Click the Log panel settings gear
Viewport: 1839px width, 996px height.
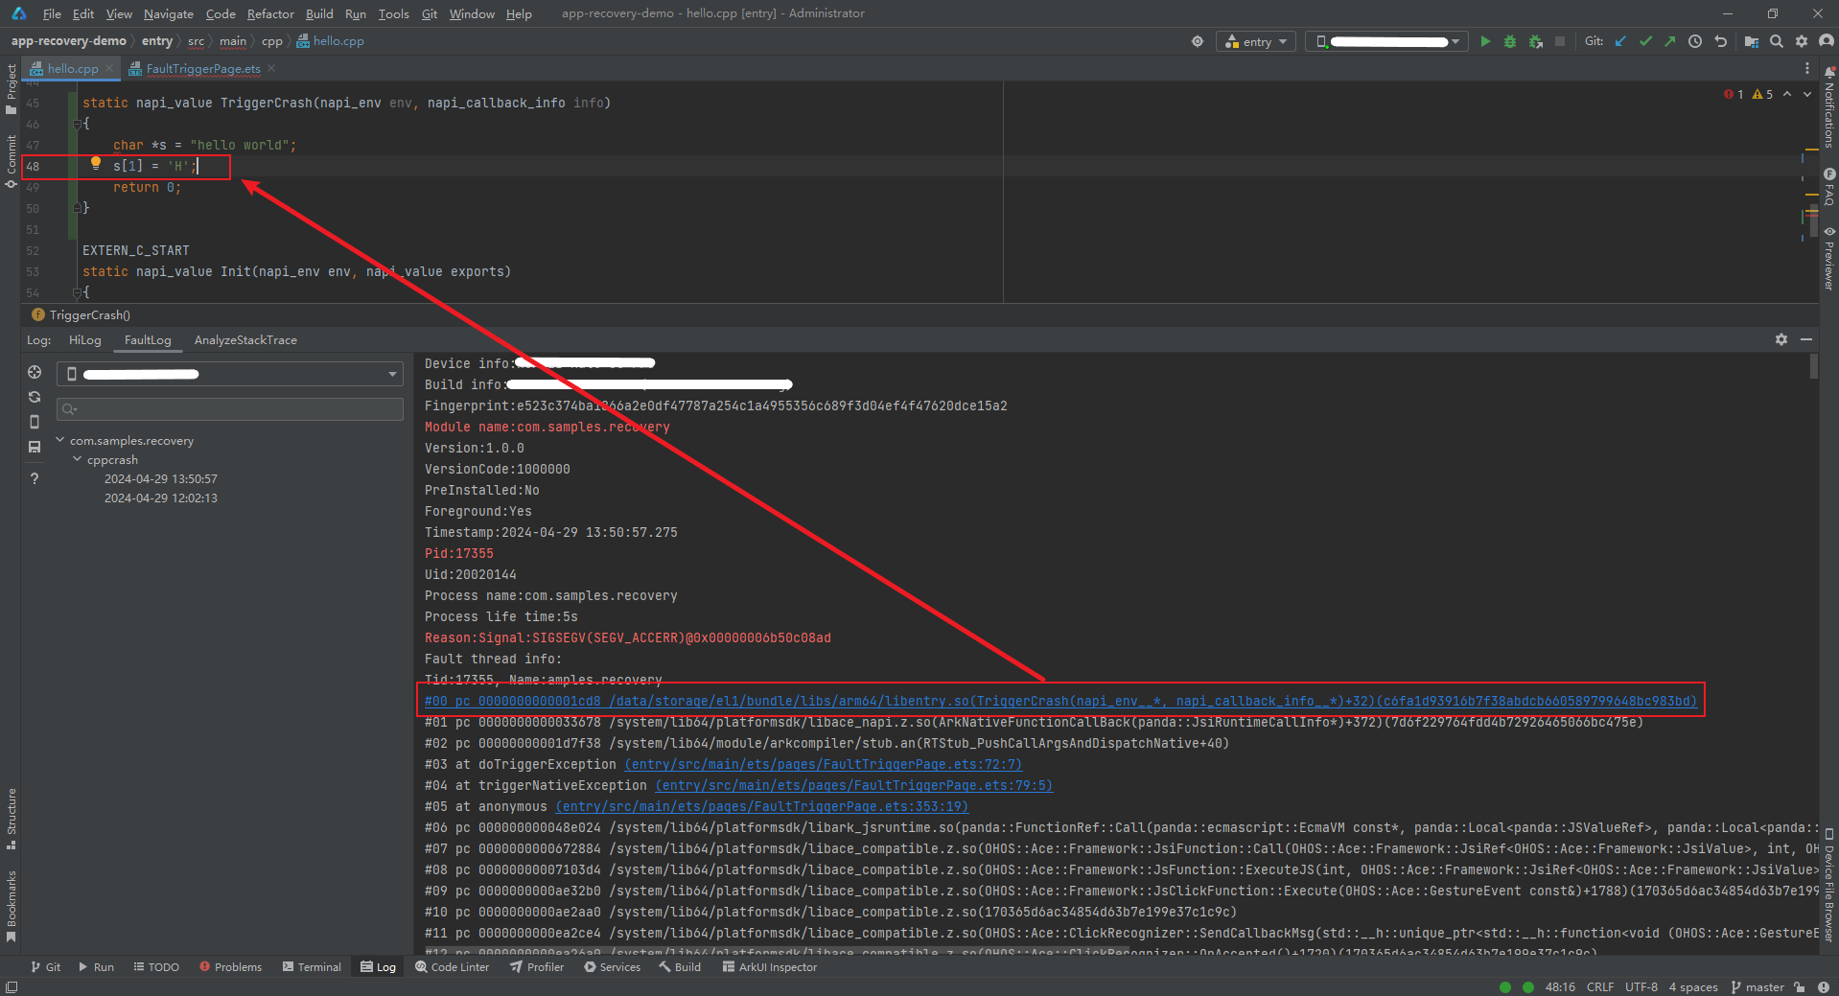1781,339
